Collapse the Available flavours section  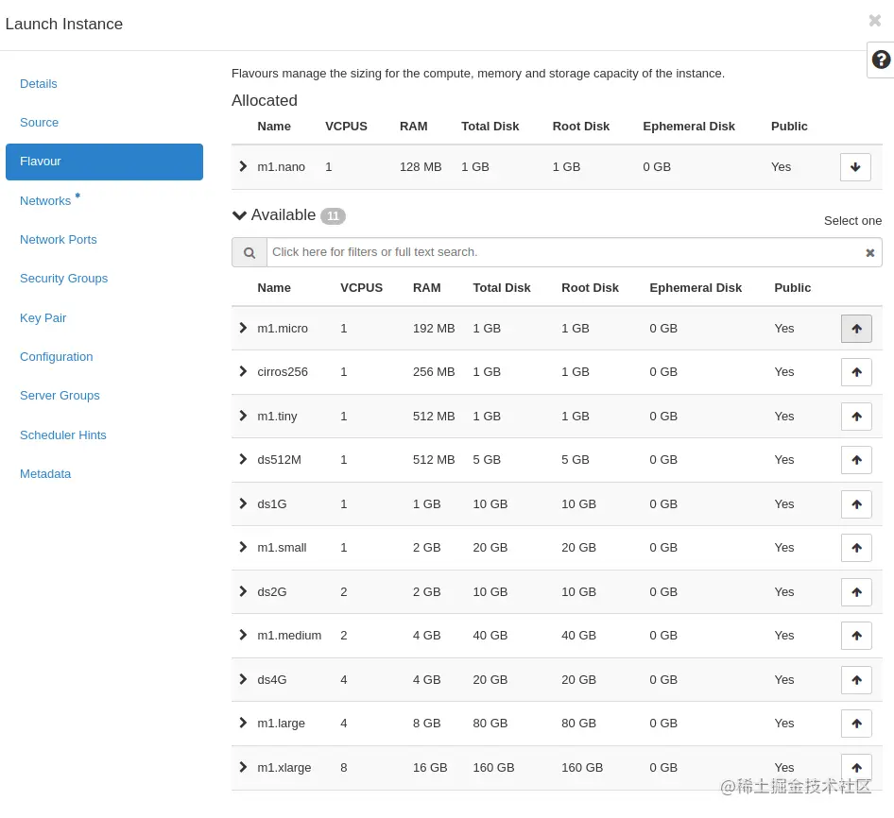pyautogui.click(x=239, y=215)
